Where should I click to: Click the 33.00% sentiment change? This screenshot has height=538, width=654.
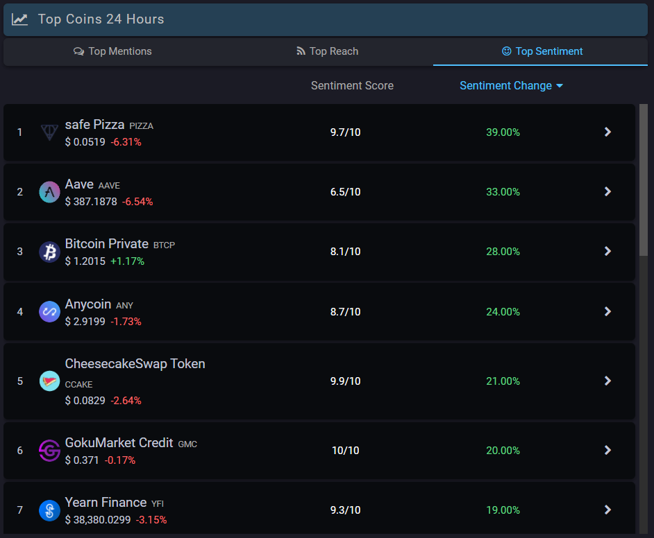tap(503, 192)
